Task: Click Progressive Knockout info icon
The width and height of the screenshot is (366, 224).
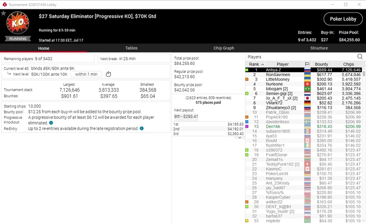Action: pyautogui.click(x=51, y=122)
